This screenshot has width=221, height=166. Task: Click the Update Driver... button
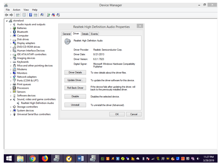tap(75, 80)
